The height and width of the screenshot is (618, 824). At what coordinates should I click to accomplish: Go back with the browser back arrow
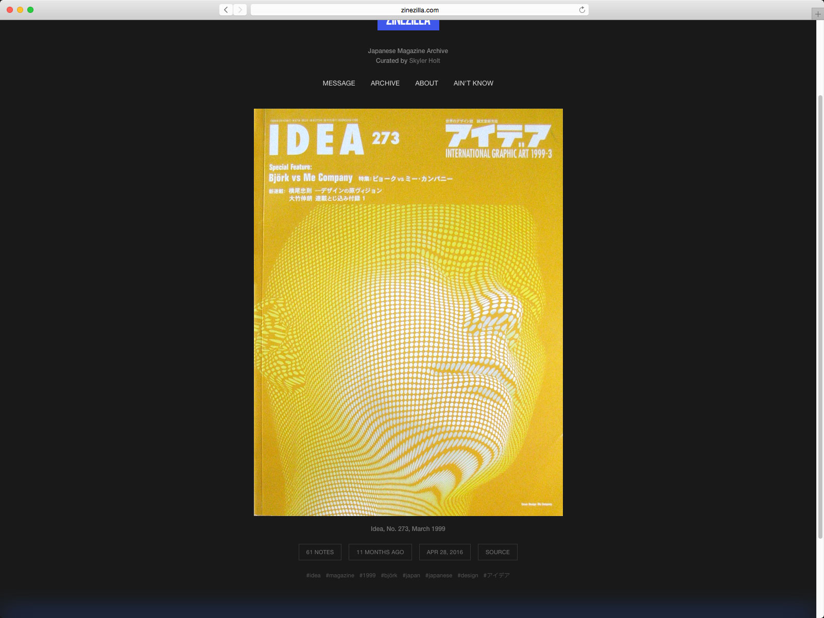pyautogui.click(x=226, y=10)
